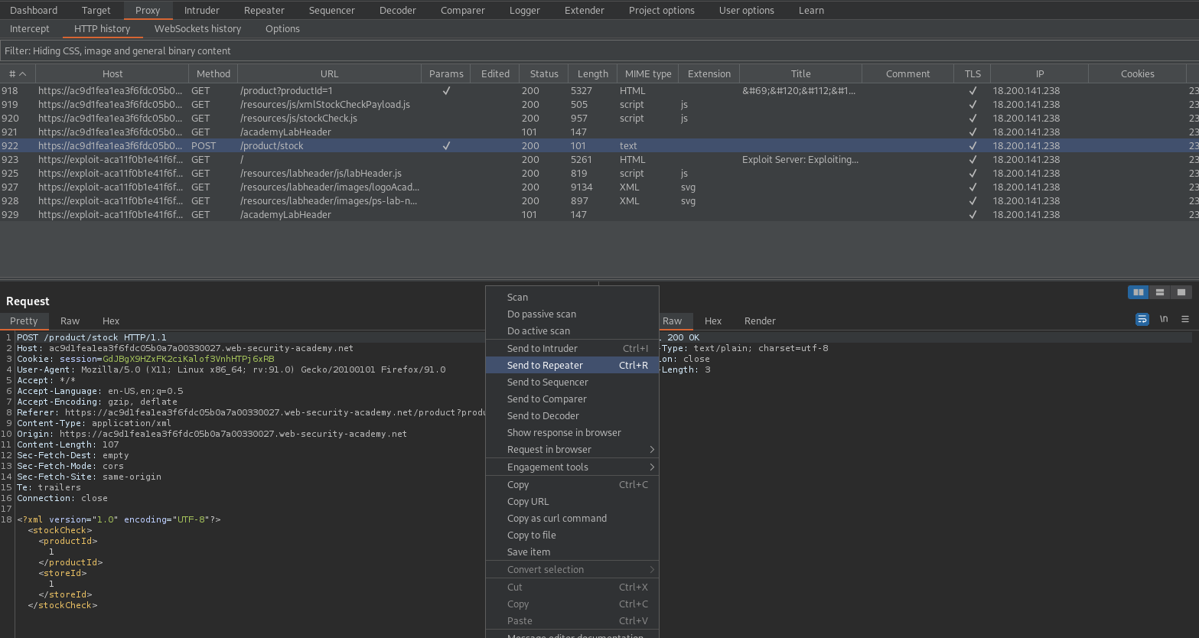Choose Send to Intruder

click(x=572, y=348)
